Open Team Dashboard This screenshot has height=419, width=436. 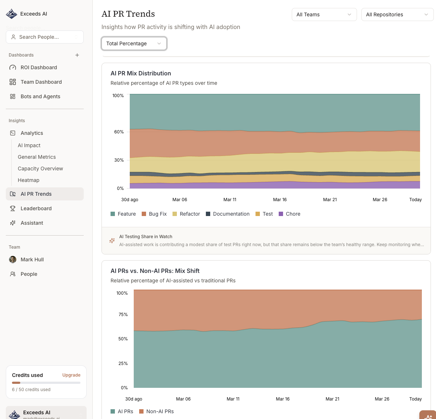click(45, 82)
